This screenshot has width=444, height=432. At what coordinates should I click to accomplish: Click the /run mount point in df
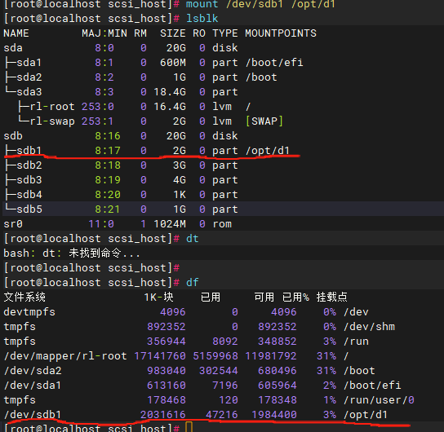[x=356, y=342]
